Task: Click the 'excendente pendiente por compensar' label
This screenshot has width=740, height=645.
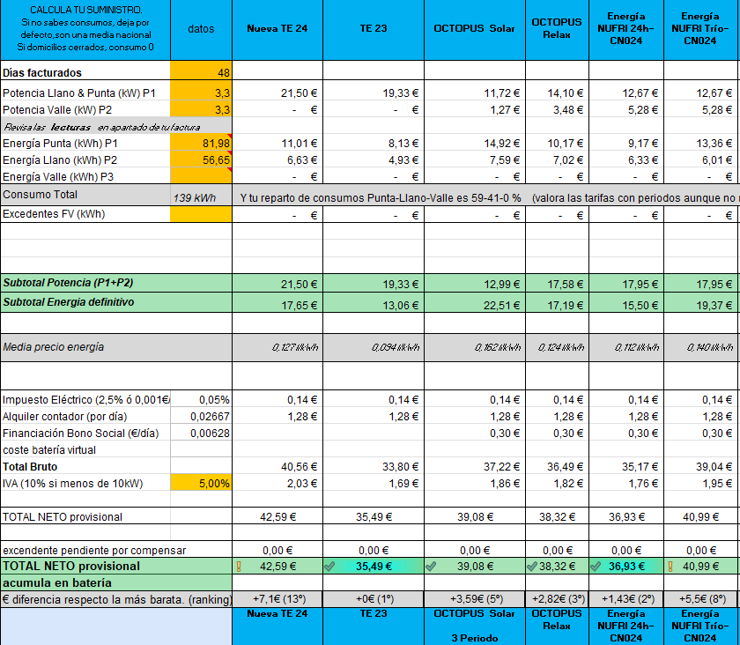Action: (x=94, y=550)
